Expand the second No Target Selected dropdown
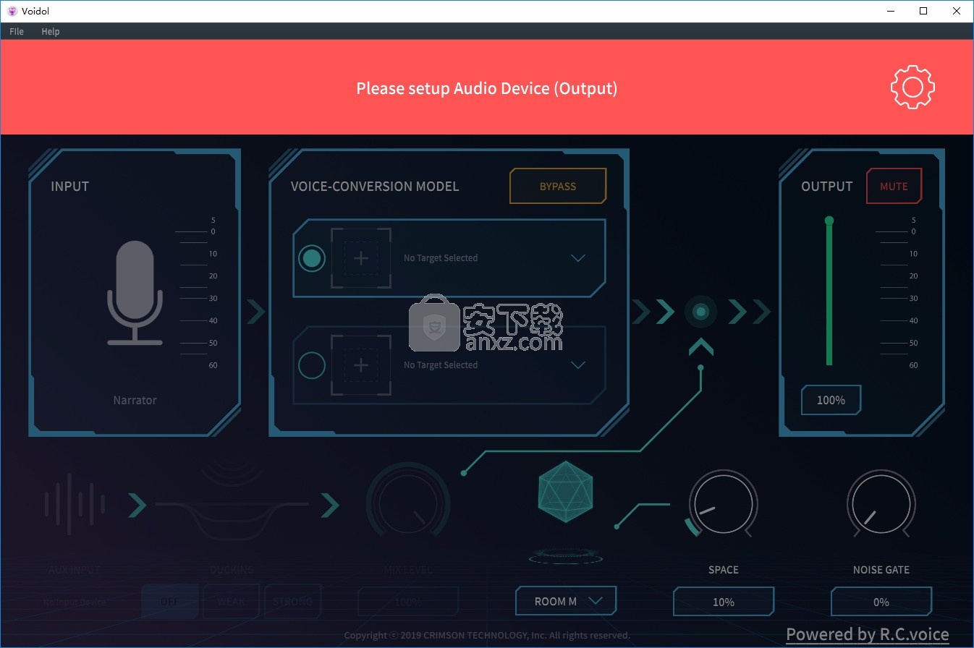This screenshot has width=974, height=648. click(577, 365)
